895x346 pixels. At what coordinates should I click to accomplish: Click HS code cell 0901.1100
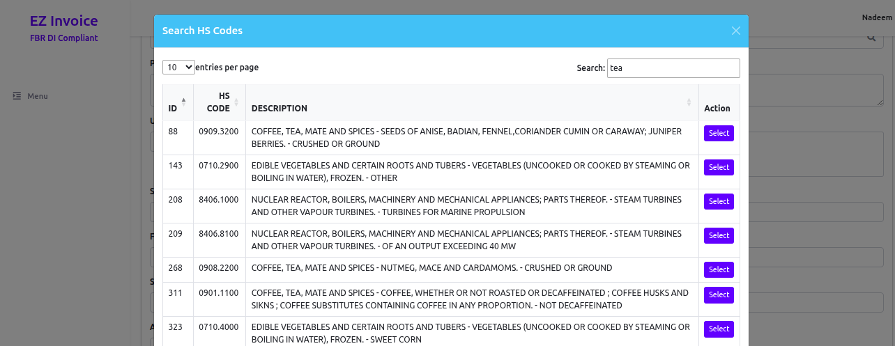coord(220,299)
